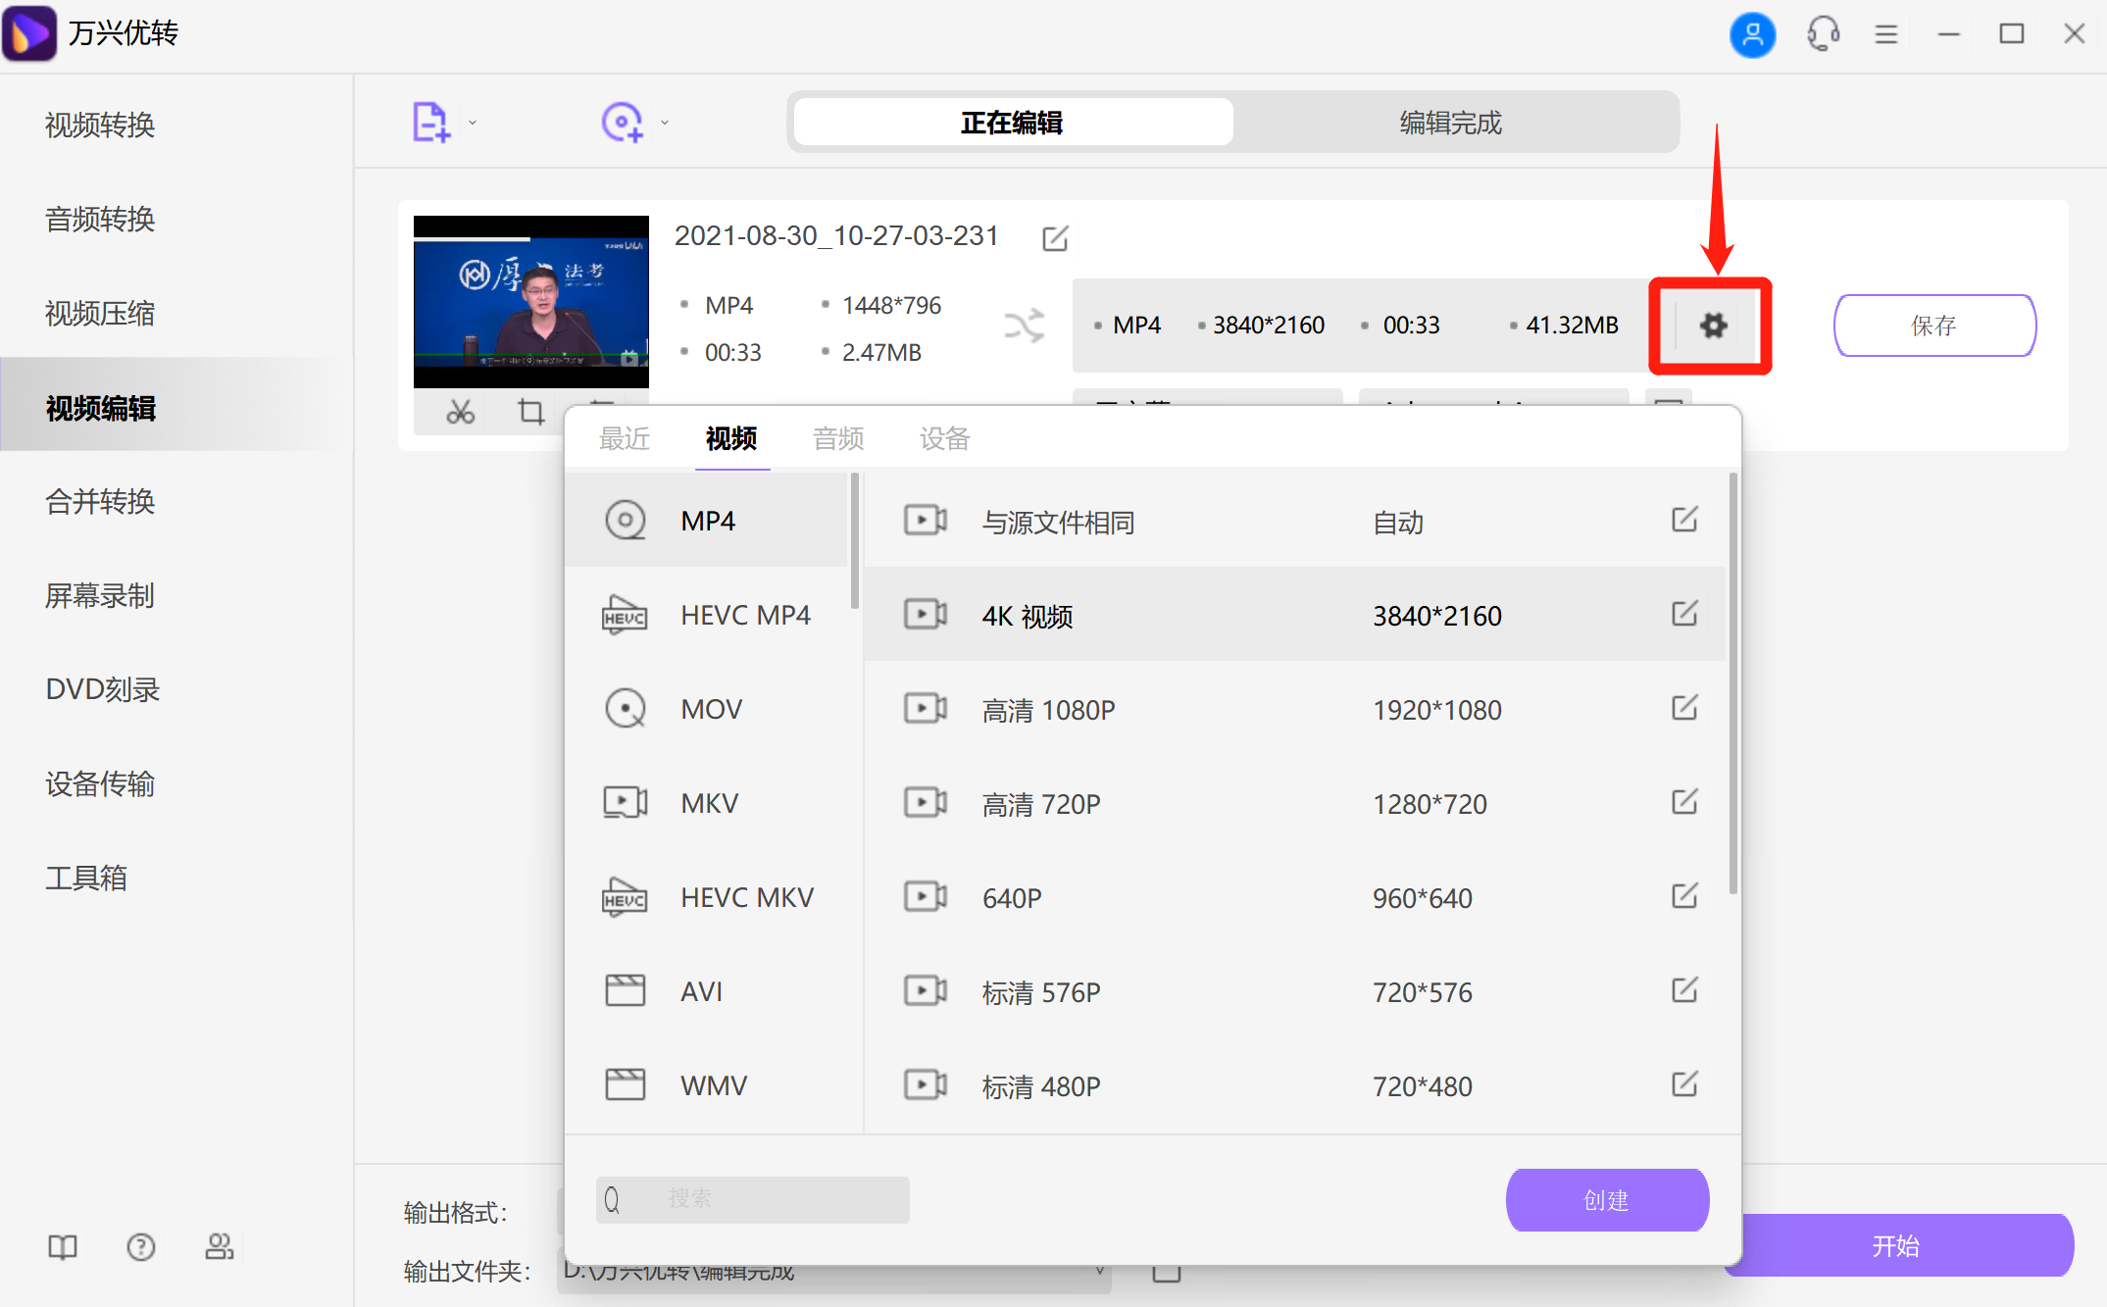Screen dimensions: 2107x1307
Task: Click the add files icon in the toolbar
Action: [429, 121]
